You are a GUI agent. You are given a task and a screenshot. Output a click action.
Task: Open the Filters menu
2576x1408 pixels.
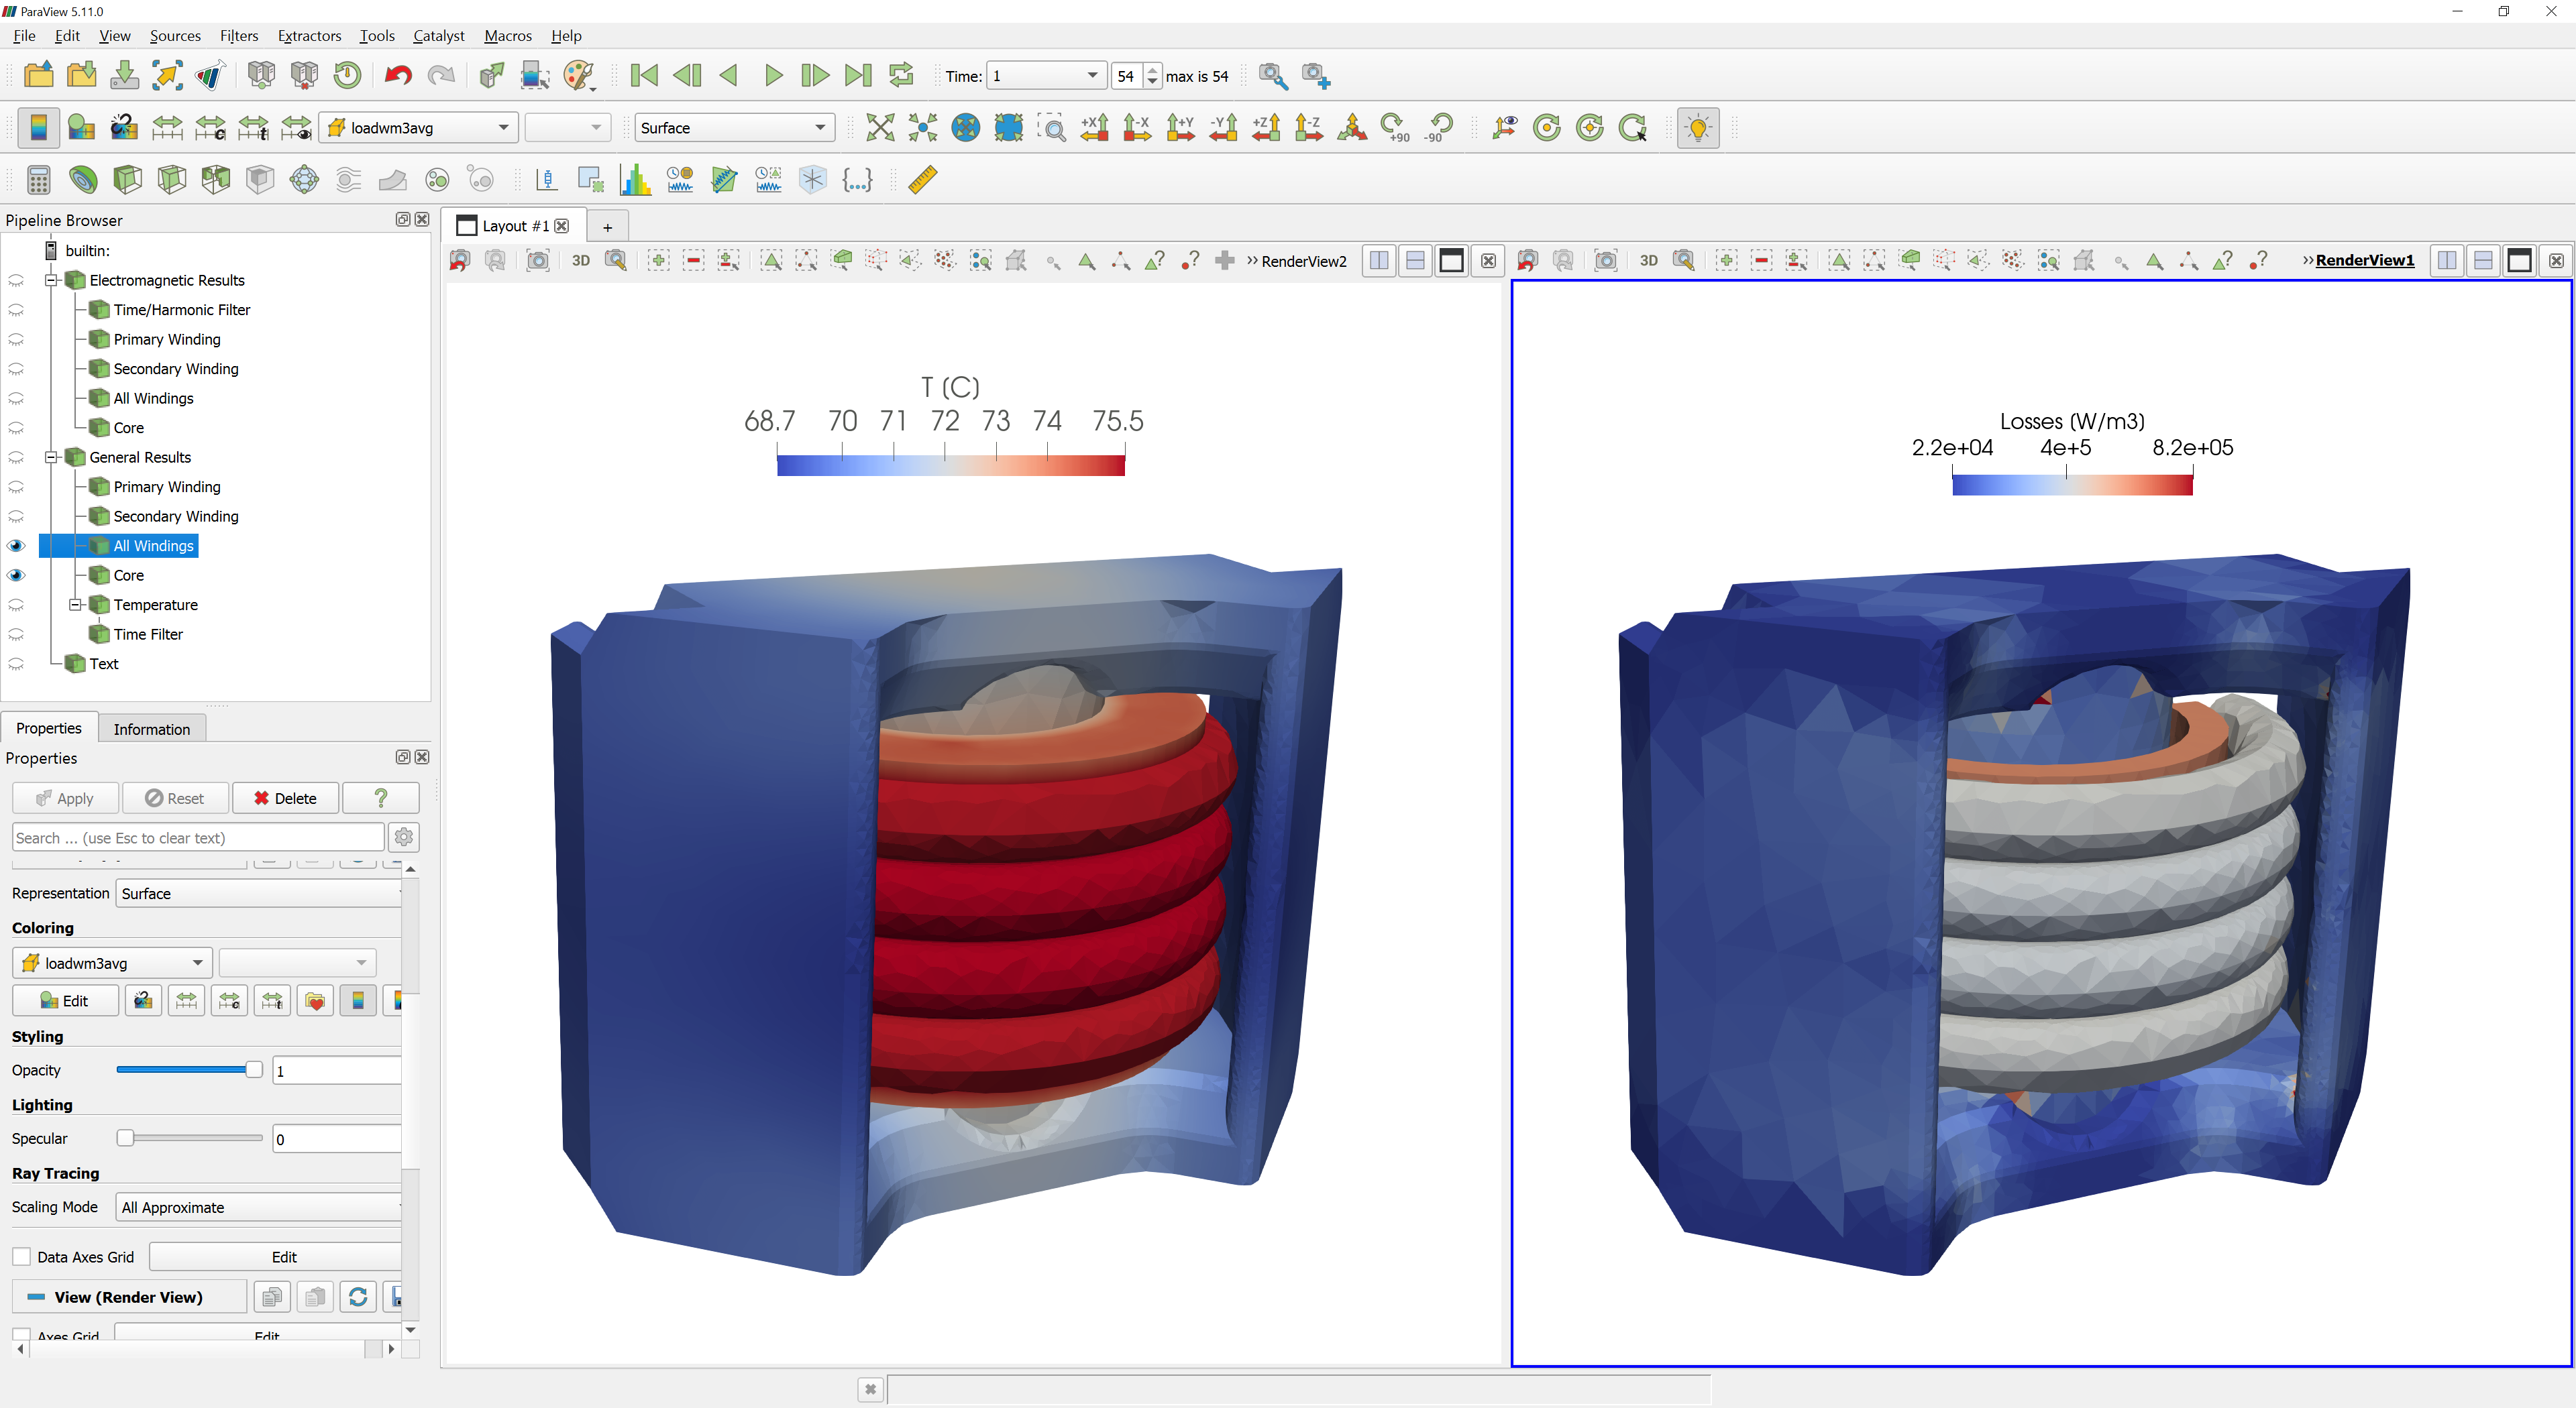239,36
